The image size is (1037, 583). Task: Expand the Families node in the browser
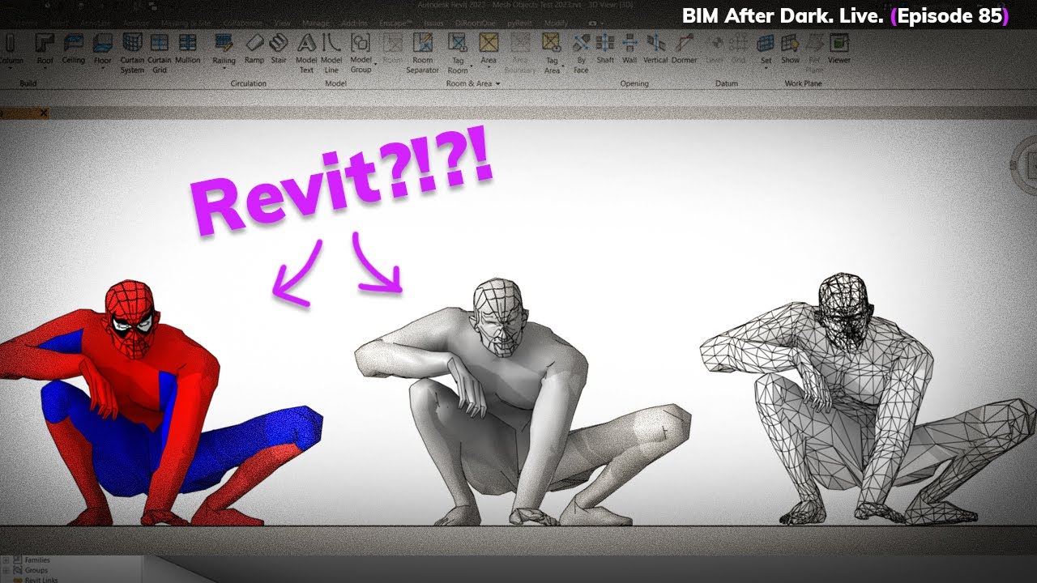[x=6, y=560]
